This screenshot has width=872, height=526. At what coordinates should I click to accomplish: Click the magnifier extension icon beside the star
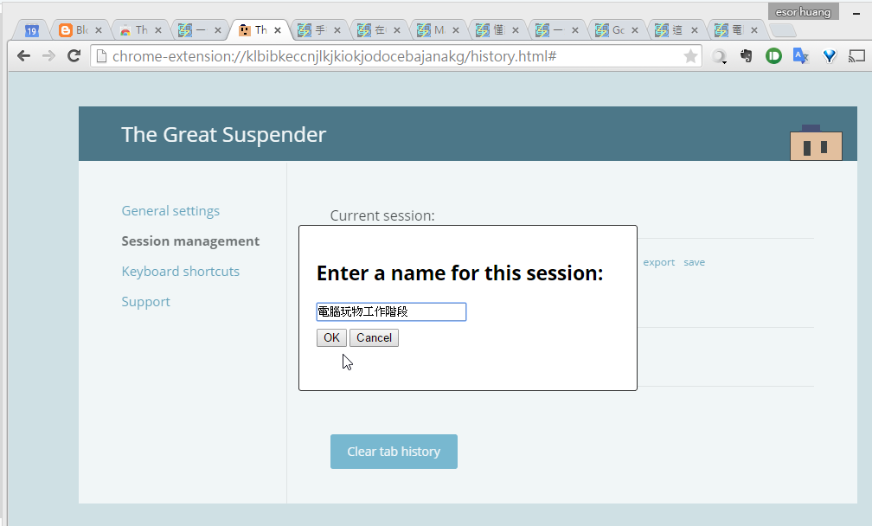[x=719, y=56]
